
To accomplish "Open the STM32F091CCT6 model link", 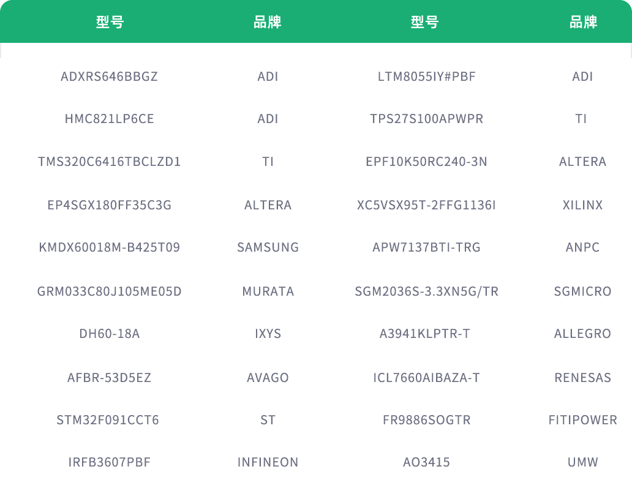I will pyautogui.click(x=108, y=420).
